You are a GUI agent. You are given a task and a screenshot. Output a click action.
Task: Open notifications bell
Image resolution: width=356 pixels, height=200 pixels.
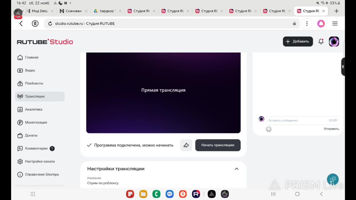pos(321,41)
